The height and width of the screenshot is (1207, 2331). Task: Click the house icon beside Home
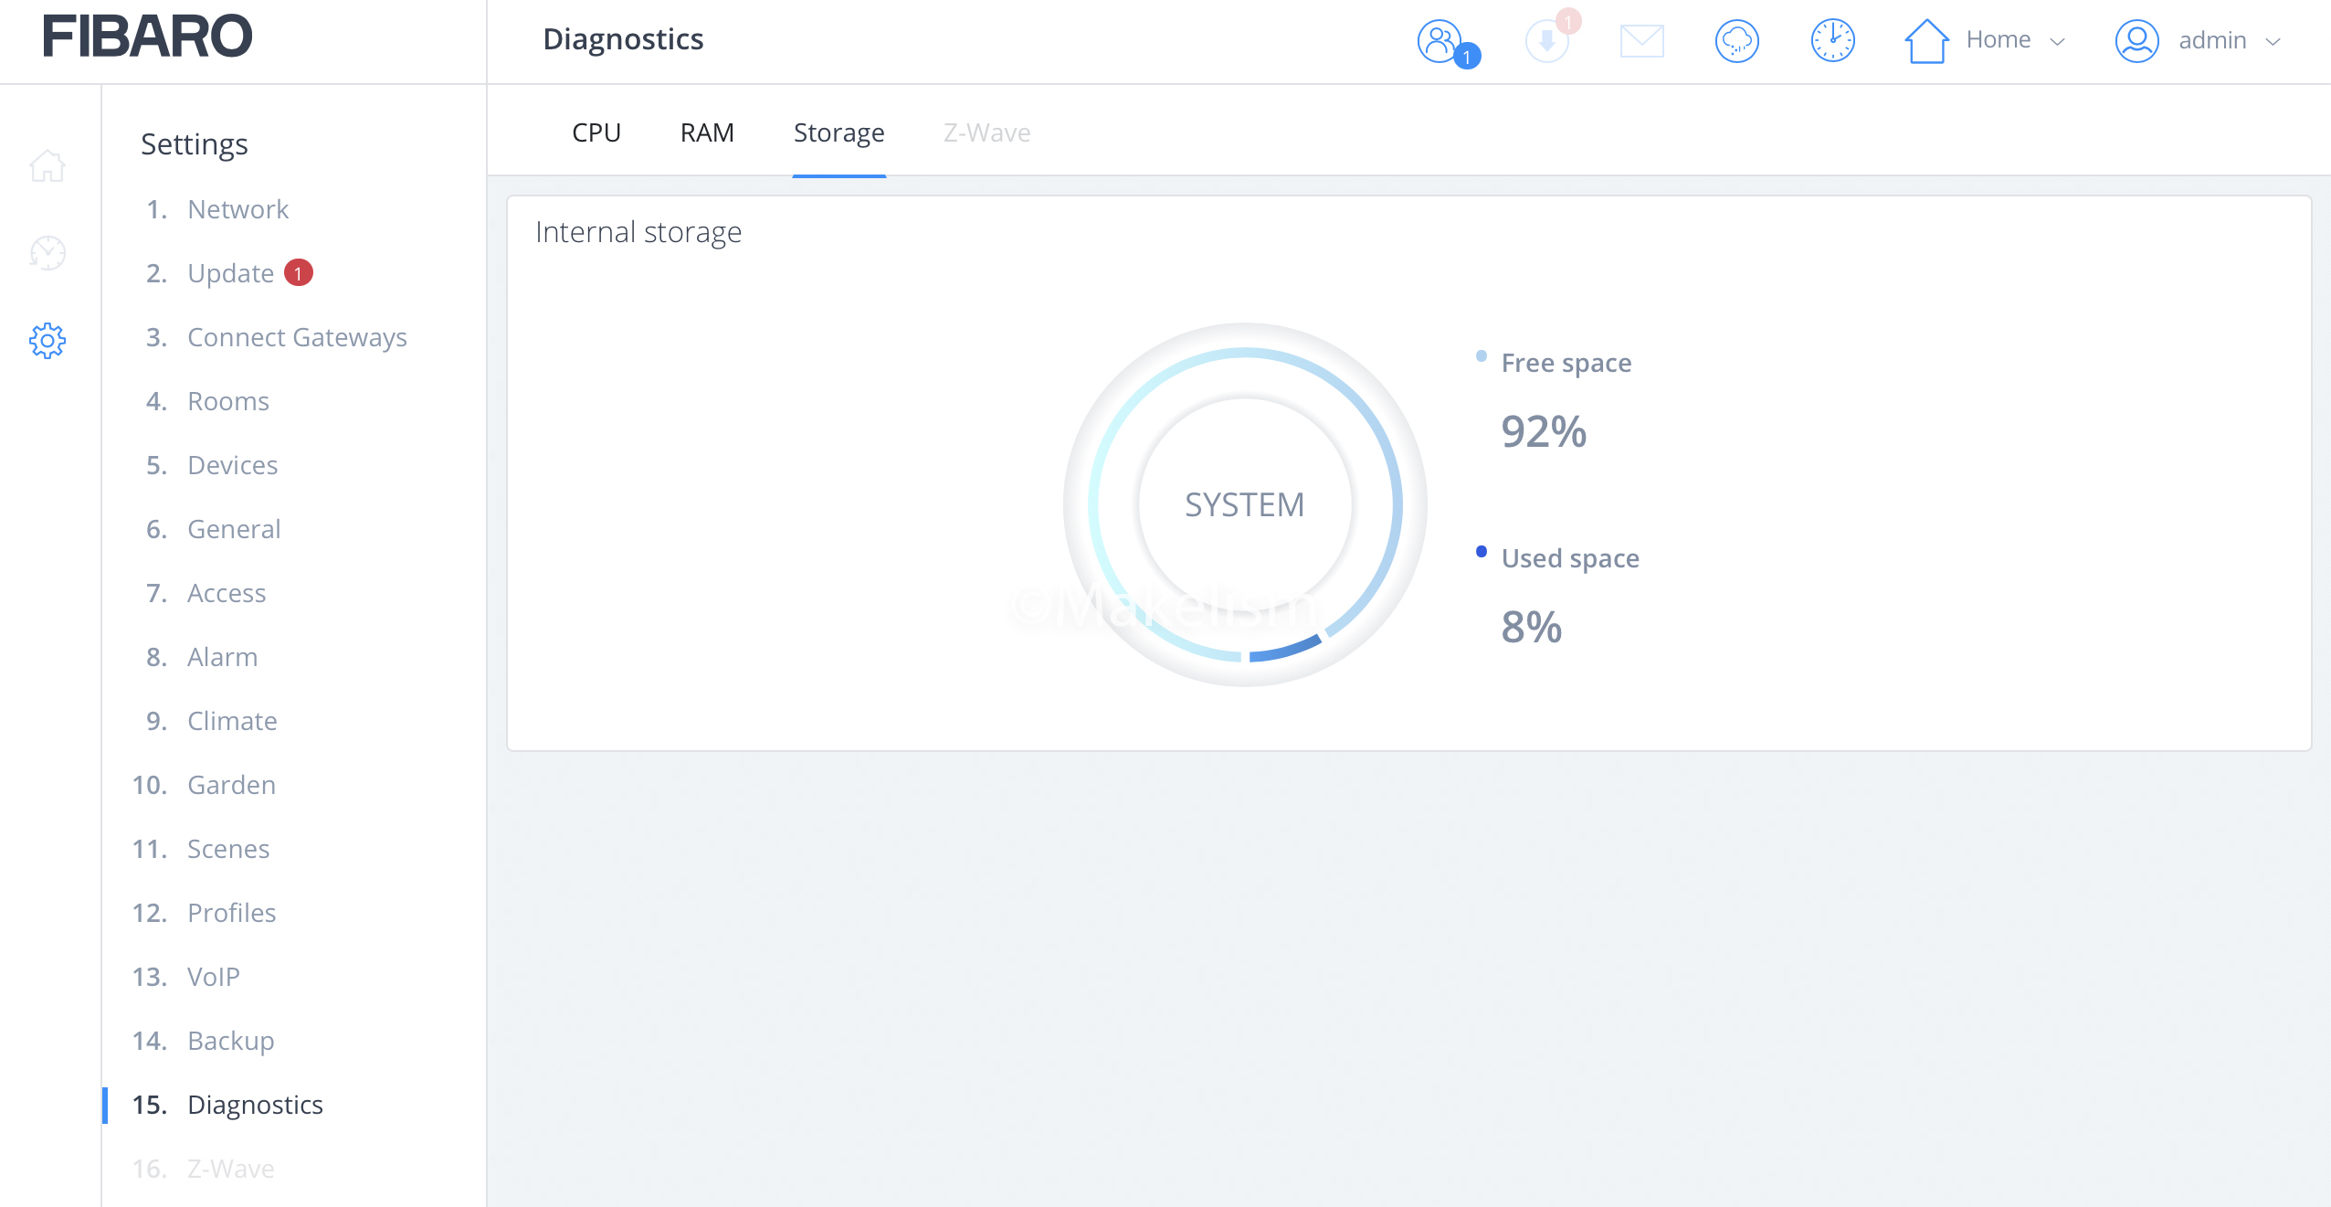coord(1926,41)
